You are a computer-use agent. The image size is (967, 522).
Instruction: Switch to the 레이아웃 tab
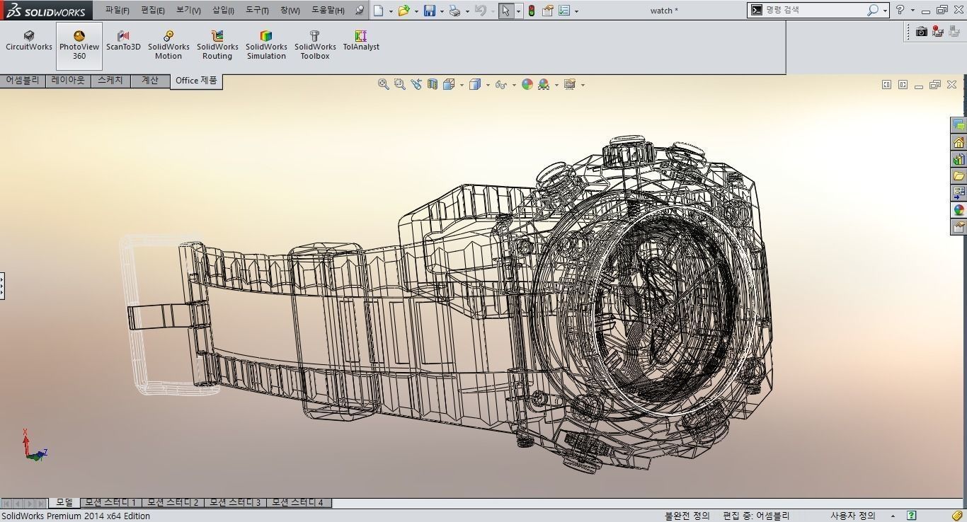(68, 81)
